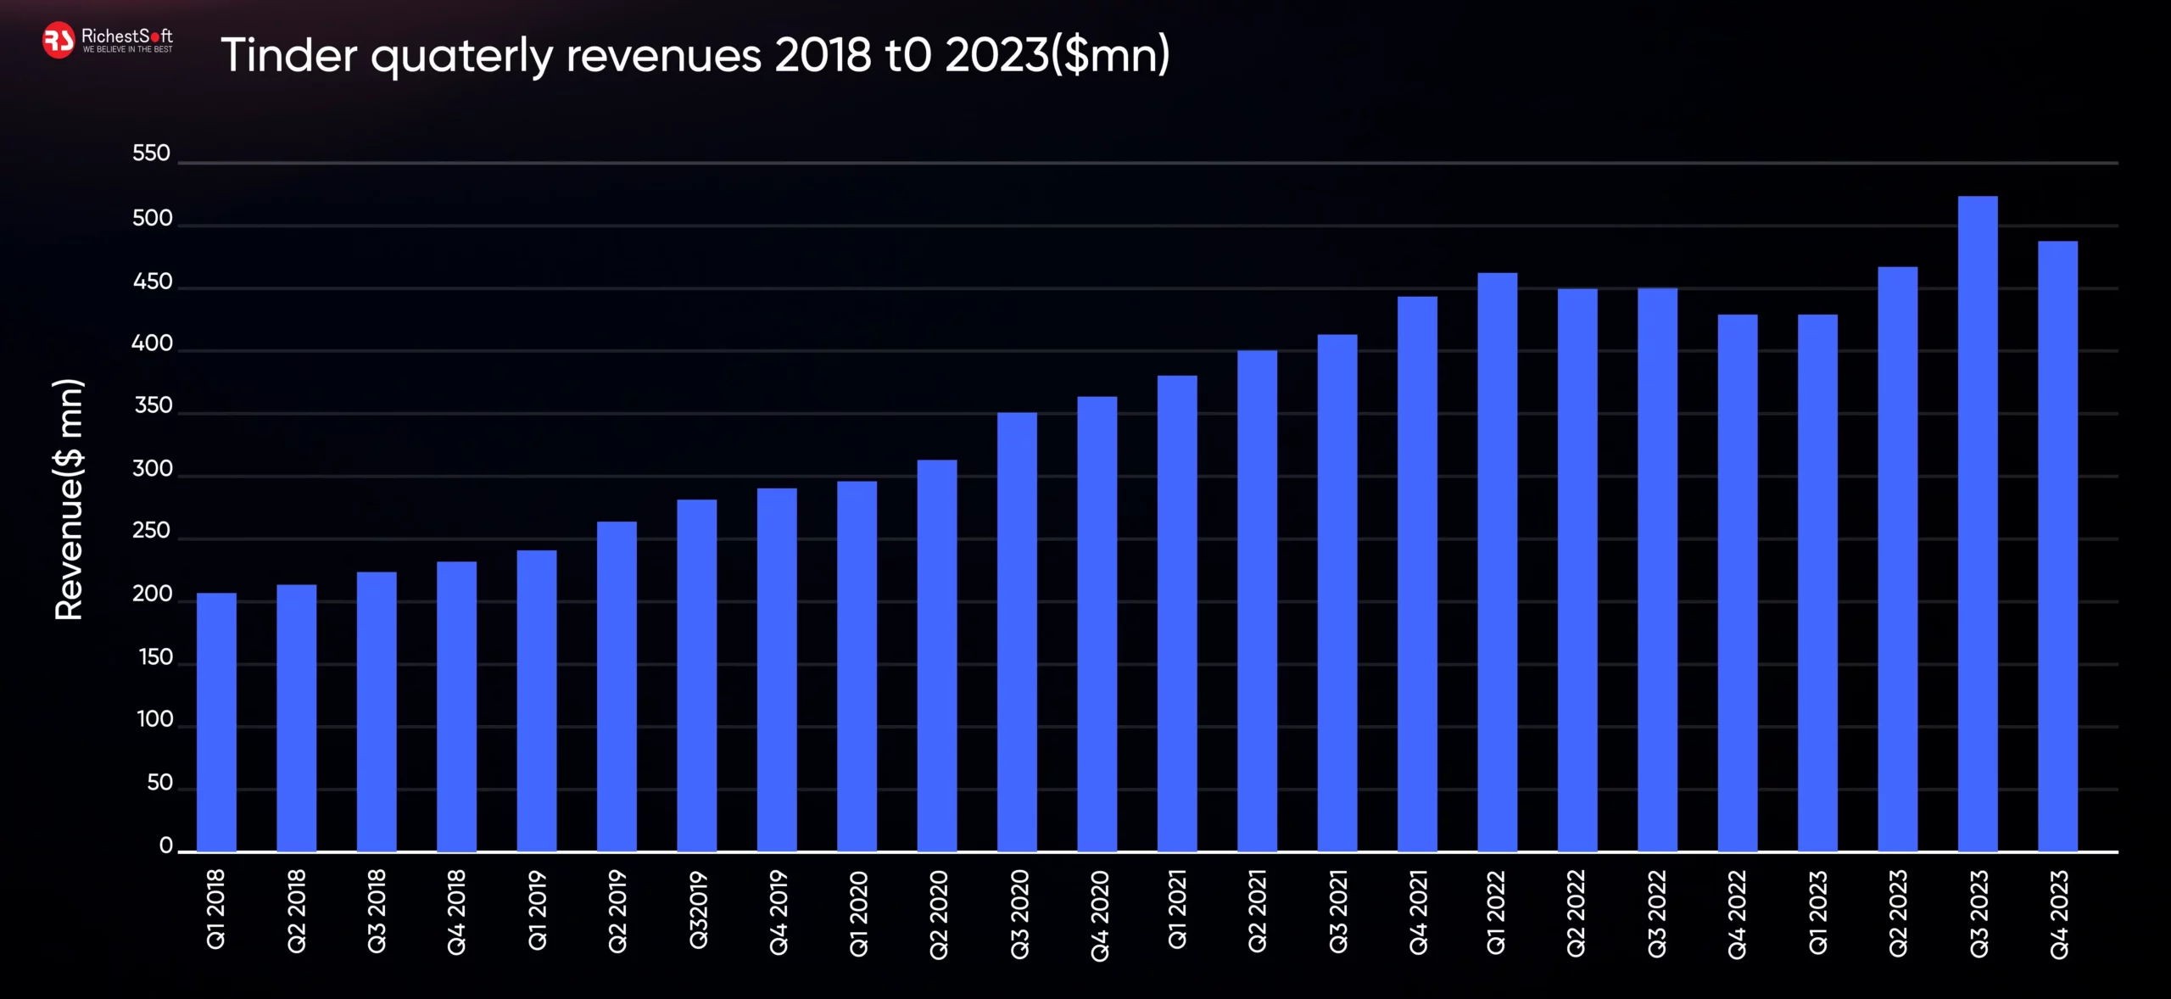Click the 'Q3 2018' x-axis label
This screenshot has width=2171, height=999.
377,910
